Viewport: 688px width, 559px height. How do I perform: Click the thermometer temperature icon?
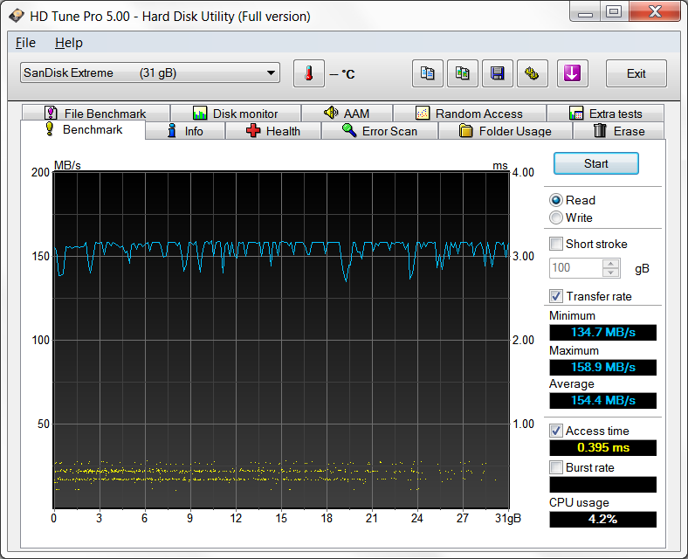click(309, 73)
